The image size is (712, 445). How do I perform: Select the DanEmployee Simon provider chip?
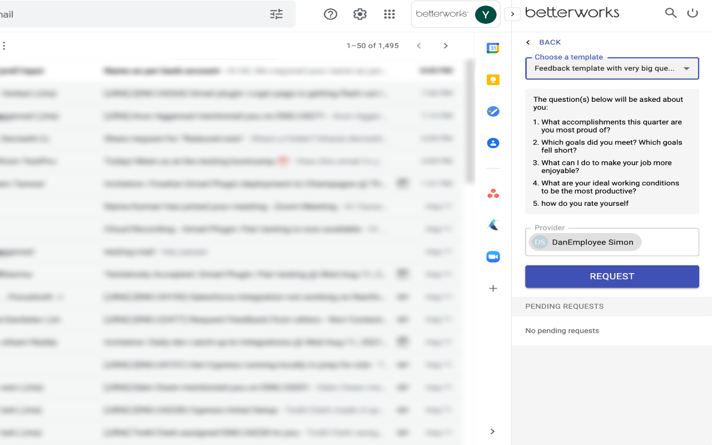585,242
